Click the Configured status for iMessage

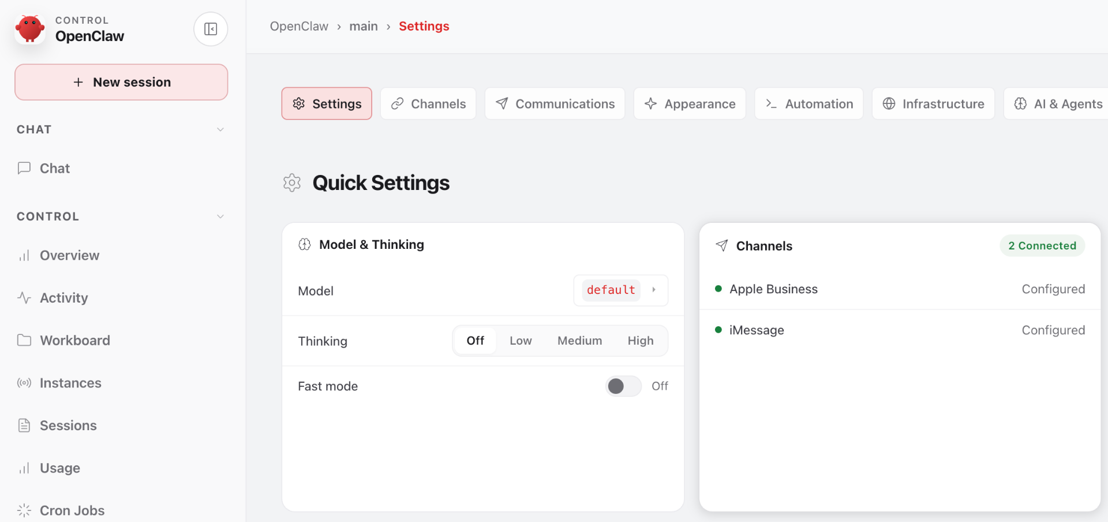click(x=1053, y=330)
